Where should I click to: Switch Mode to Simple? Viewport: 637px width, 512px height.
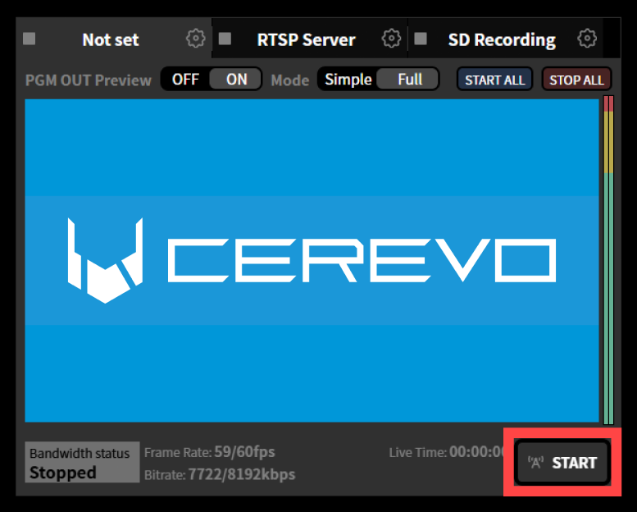point(348,80)
